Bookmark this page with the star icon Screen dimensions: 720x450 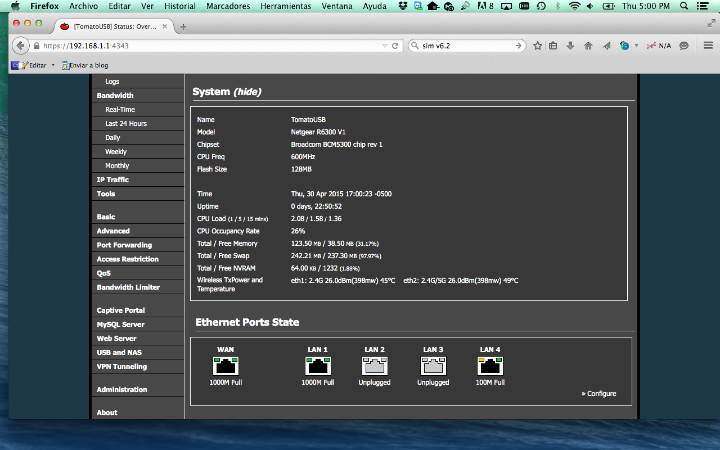[x=538, y=46]
